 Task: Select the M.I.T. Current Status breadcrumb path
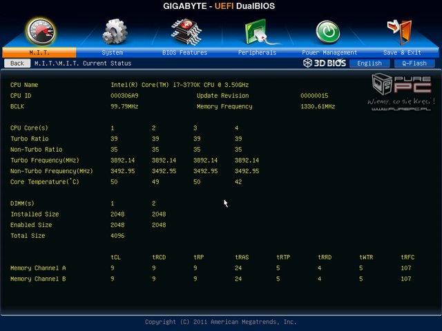(83, 63)
